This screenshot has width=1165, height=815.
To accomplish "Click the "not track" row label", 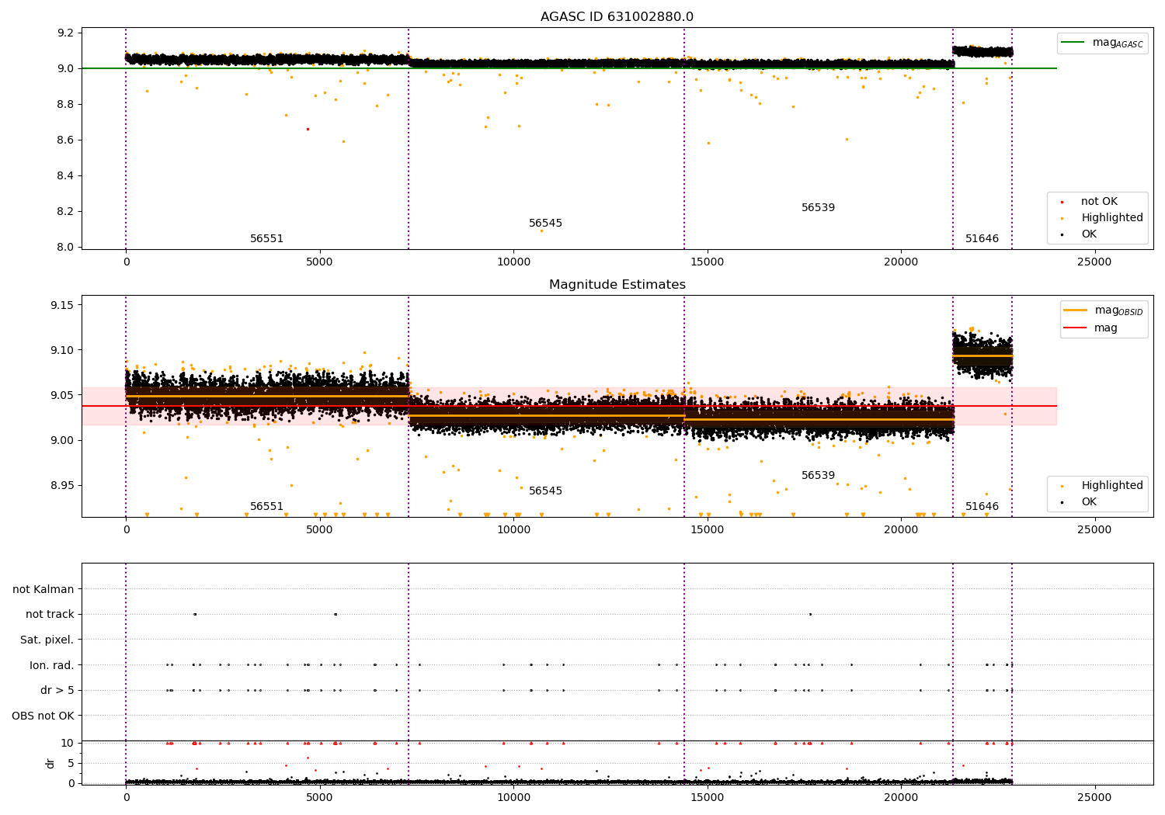I will click(50, 615).
